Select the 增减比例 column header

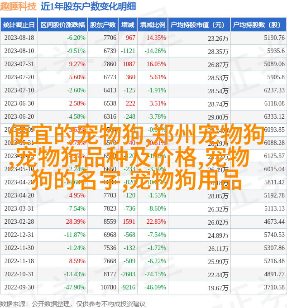153,25
